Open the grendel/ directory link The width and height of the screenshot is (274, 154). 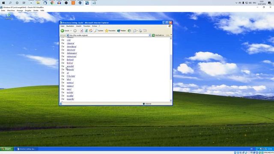point(70,66)
